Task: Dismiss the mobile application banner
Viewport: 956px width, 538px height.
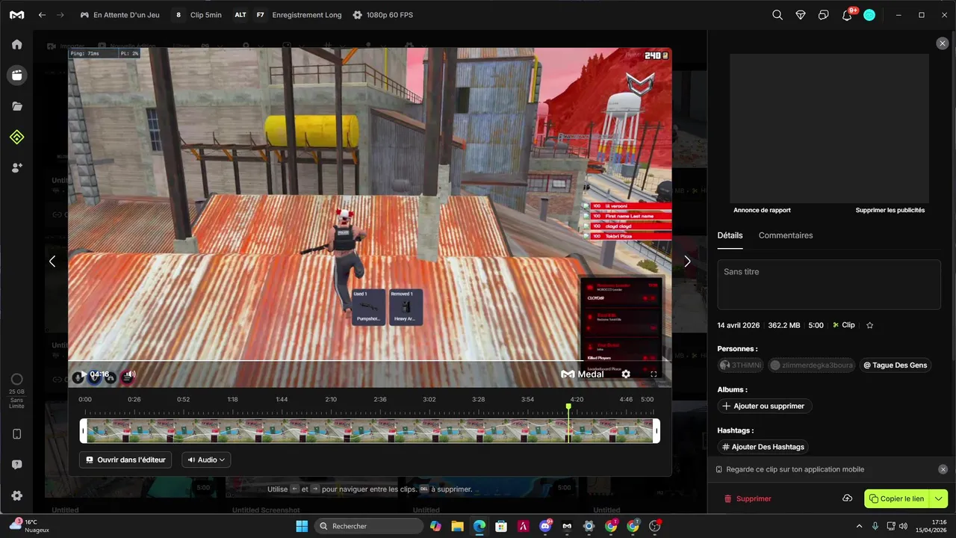Action: coord(943,469)
